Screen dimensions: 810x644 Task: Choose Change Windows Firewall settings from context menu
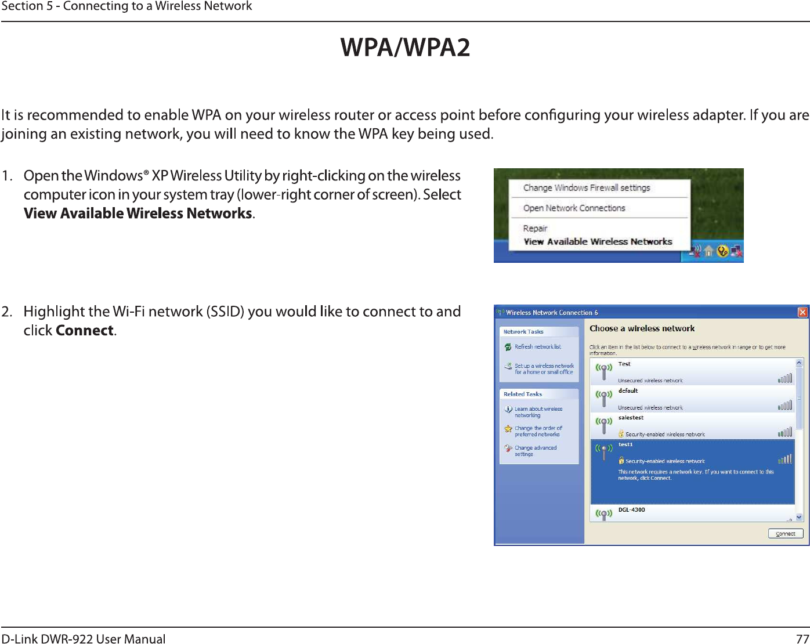(587, 188)
